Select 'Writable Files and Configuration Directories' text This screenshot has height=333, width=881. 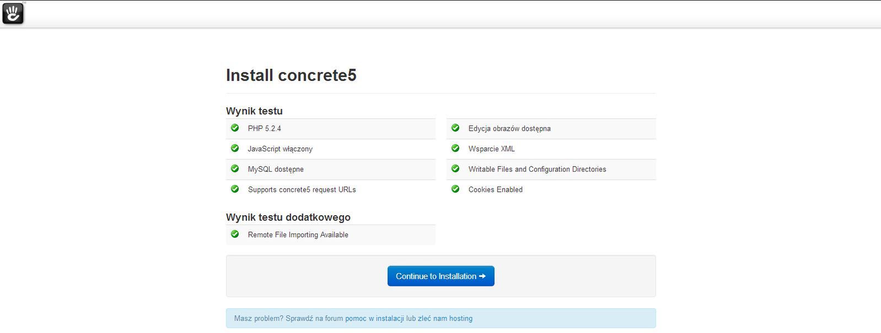tap(538, 169)
